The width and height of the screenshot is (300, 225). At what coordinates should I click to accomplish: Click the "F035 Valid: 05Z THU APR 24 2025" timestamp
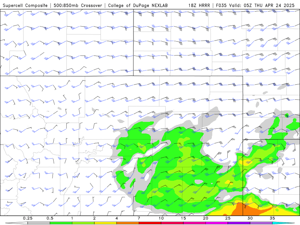pos(255,5)
